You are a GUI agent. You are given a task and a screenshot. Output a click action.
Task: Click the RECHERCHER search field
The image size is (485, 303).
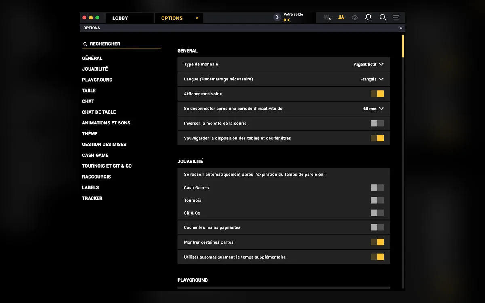pos(121,44)
